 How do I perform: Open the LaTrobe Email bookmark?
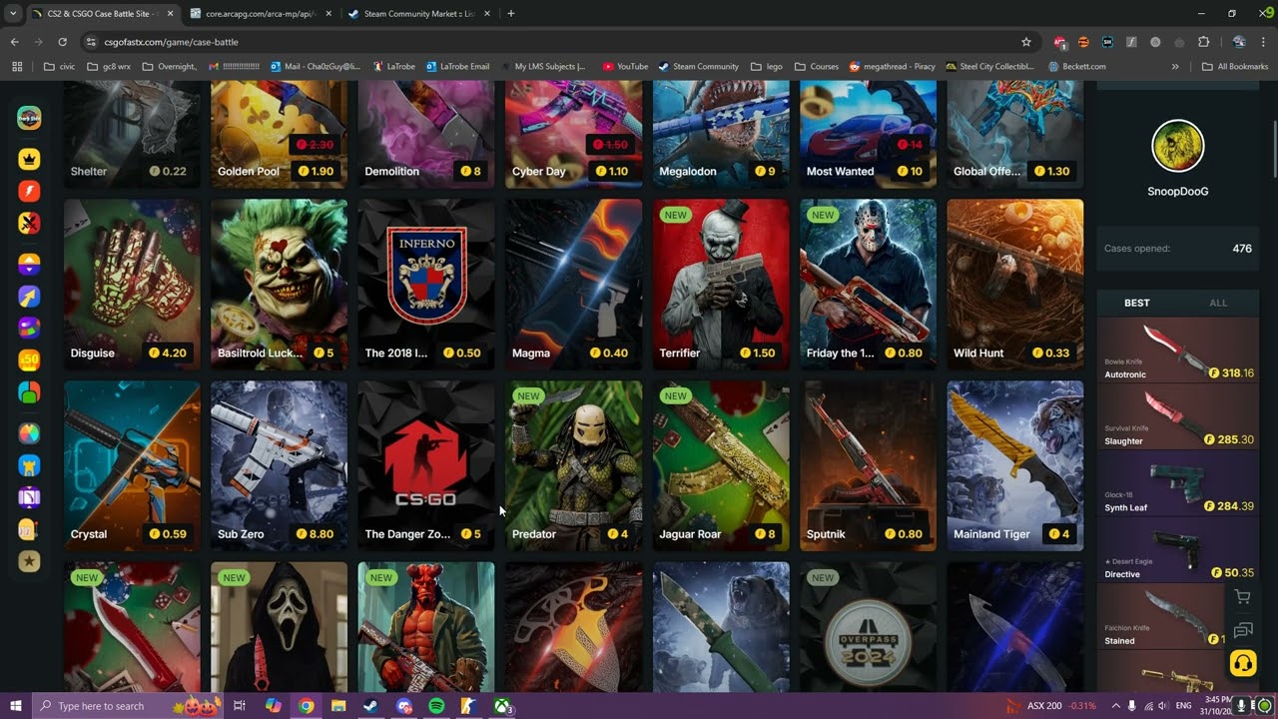click(457, 67)
